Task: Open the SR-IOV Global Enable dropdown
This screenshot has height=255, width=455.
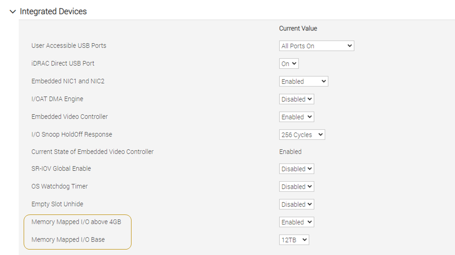Action: pyautogui.click(x=297, y=169)
